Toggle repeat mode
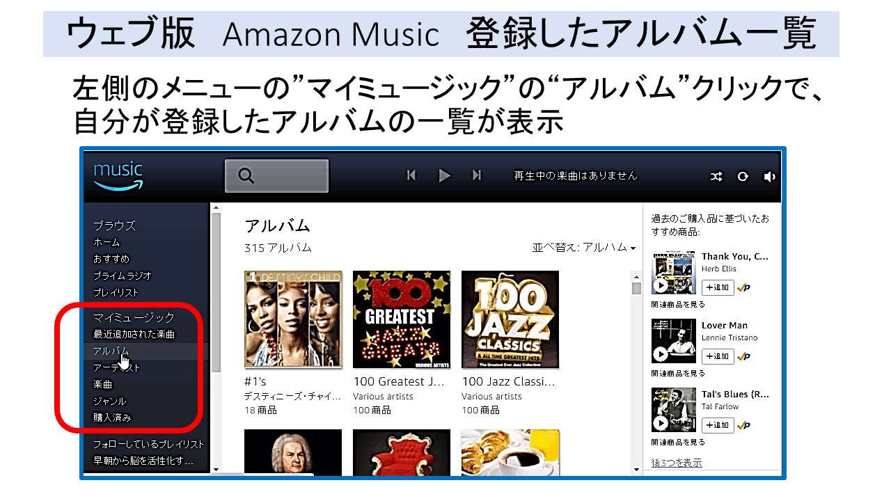Viewport: 891px width, 501px height. click(x=743, y=177)
